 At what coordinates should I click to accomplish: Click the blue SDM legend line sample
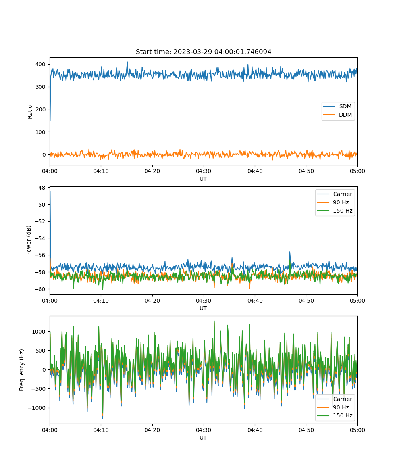[330, 107]
